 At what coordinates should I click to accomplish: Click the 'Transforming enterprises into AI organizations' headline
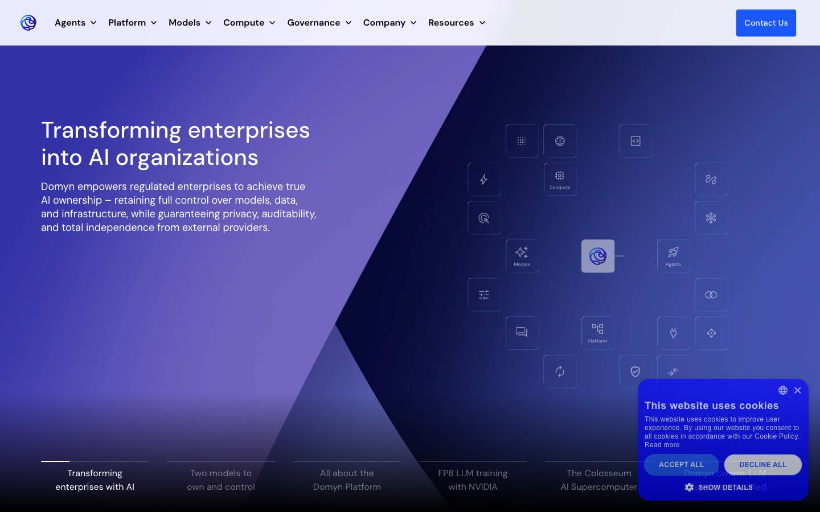point(175,144)
